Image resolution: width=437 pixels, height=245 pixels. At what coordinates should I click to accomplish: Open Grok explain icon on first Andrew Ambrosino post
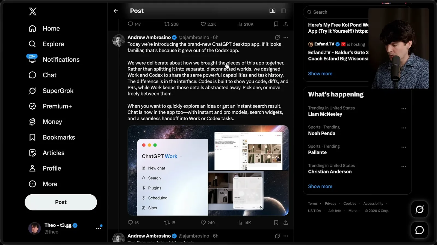277,38
